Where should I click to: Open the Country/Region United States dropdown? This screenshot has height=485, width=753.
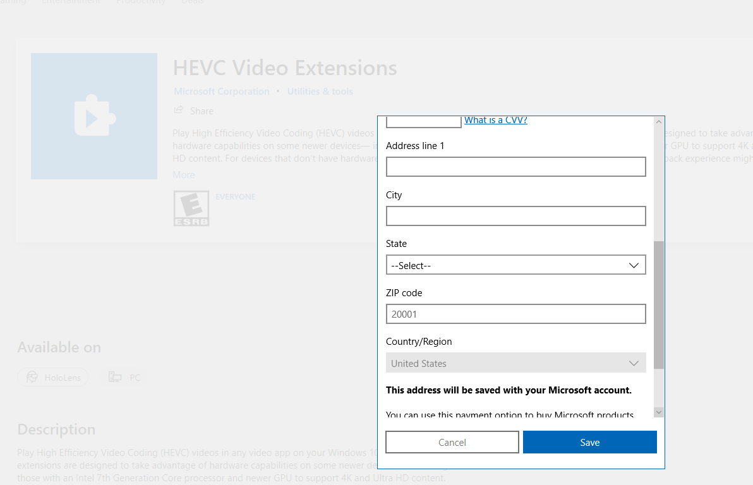click(515, 363)
